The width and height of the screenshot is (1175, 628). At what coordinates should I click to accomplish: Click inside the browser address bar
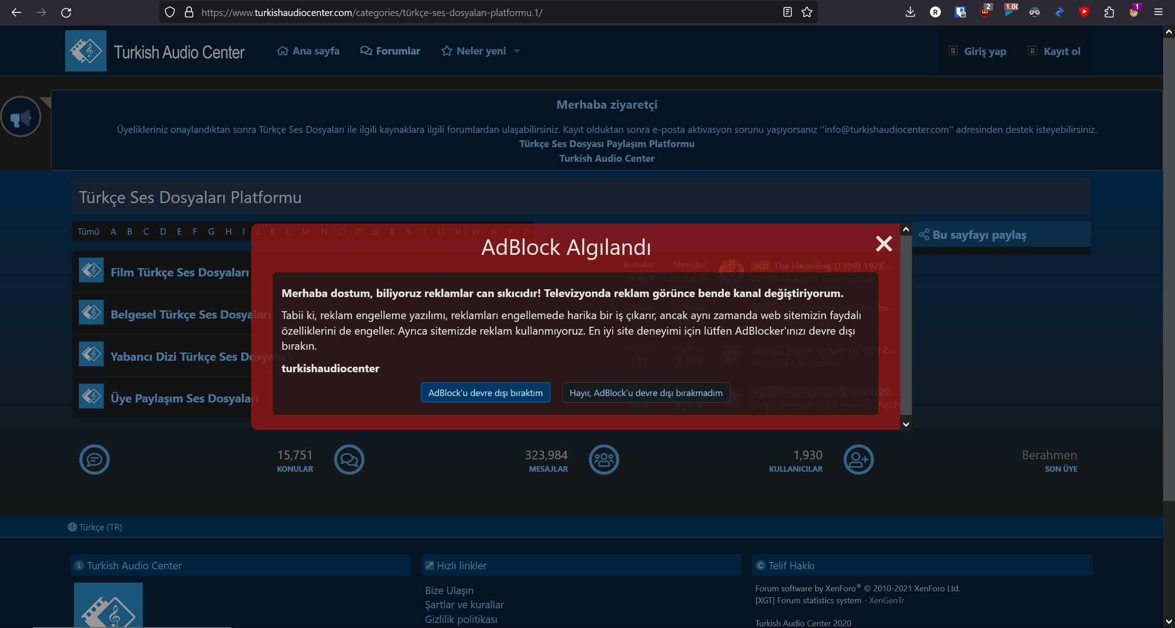coord(459,12)
